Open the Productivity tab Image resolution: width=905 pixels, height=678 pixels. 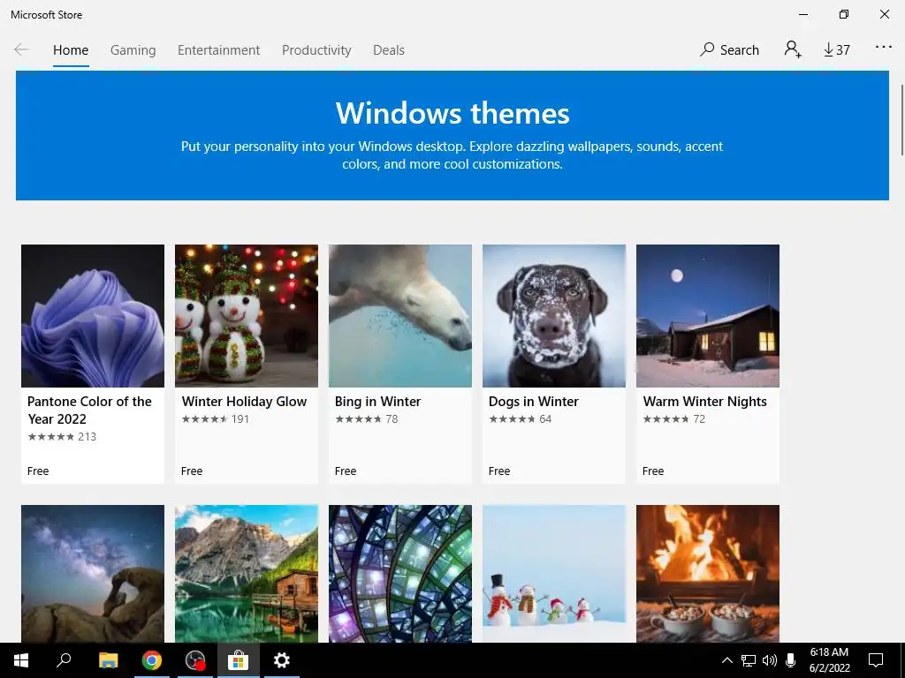pos(316,50)
